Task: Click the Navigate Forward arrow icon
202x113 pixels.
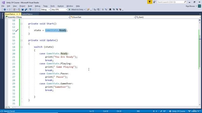Action: pyautogui.click(x=10, y=10)
